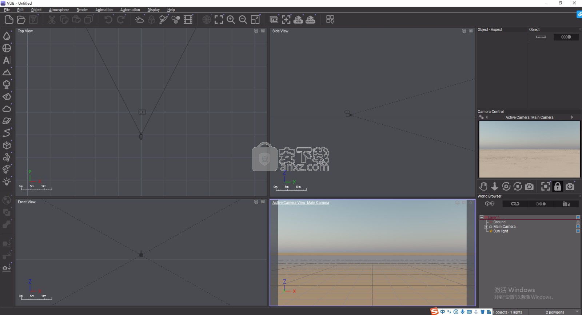
Task: Click the Zoom in magnifier icon
Action: coord(231,20)
